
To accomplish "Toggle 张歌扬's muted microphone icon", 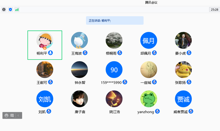I will coord(189,82).
